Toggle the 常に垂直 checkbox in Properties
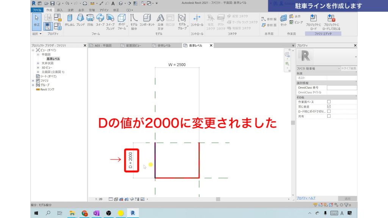388x218 pixels. pos(329,106)
